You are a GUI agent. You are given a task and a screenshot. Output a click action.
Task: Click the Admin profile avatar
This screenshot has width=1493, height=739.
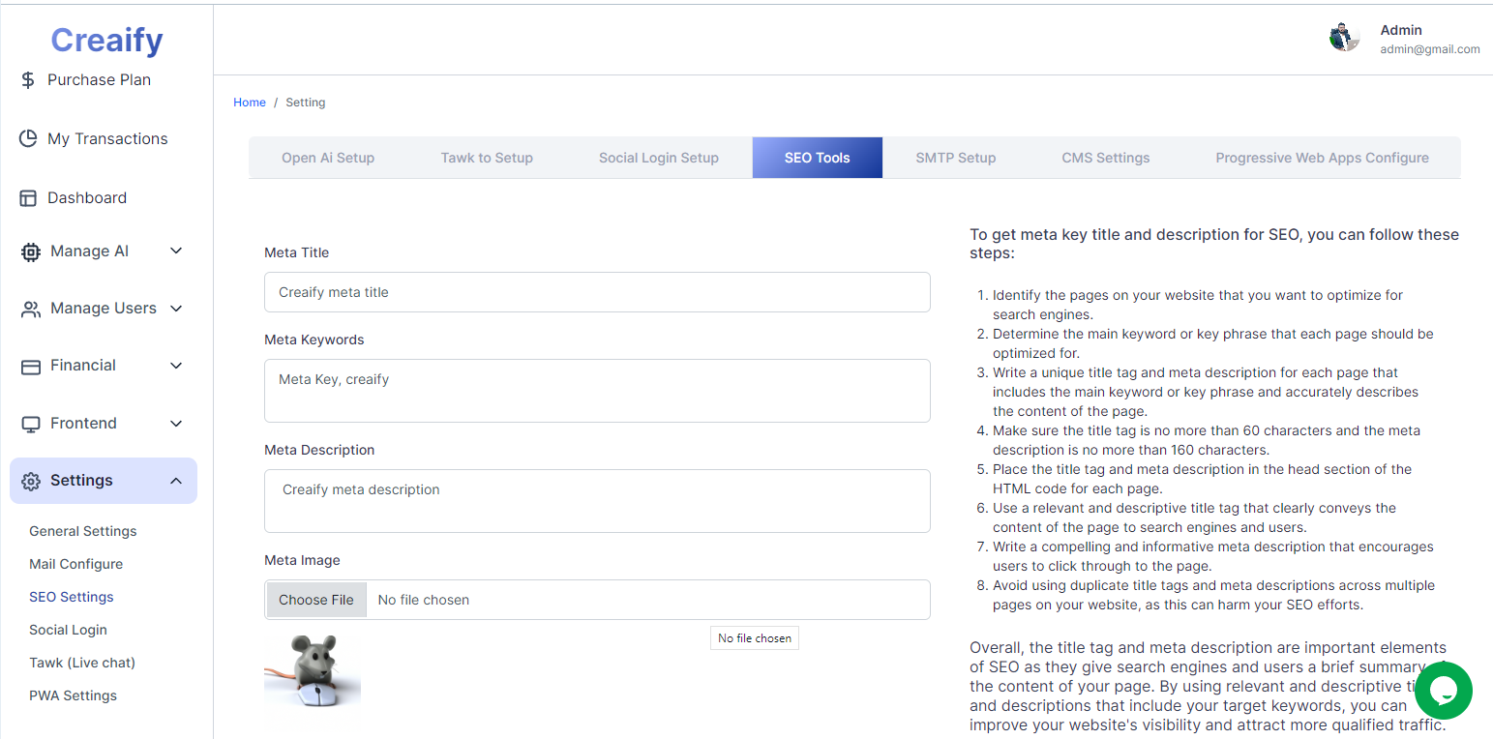coord(1344,38)
